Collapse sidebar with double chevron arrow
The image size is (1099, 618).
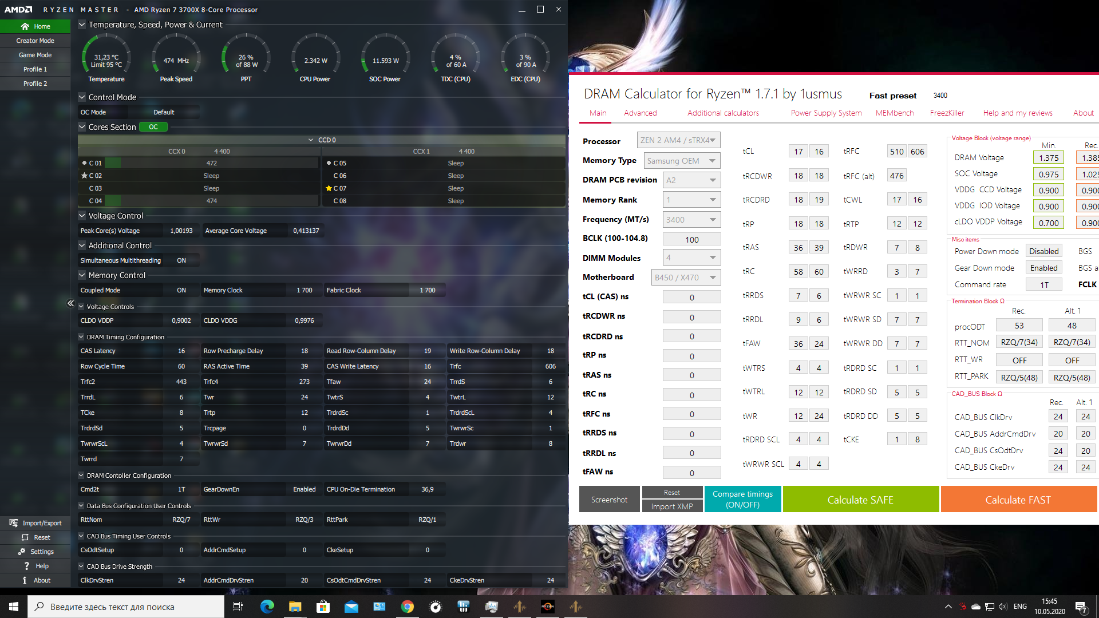coord(70,303)
